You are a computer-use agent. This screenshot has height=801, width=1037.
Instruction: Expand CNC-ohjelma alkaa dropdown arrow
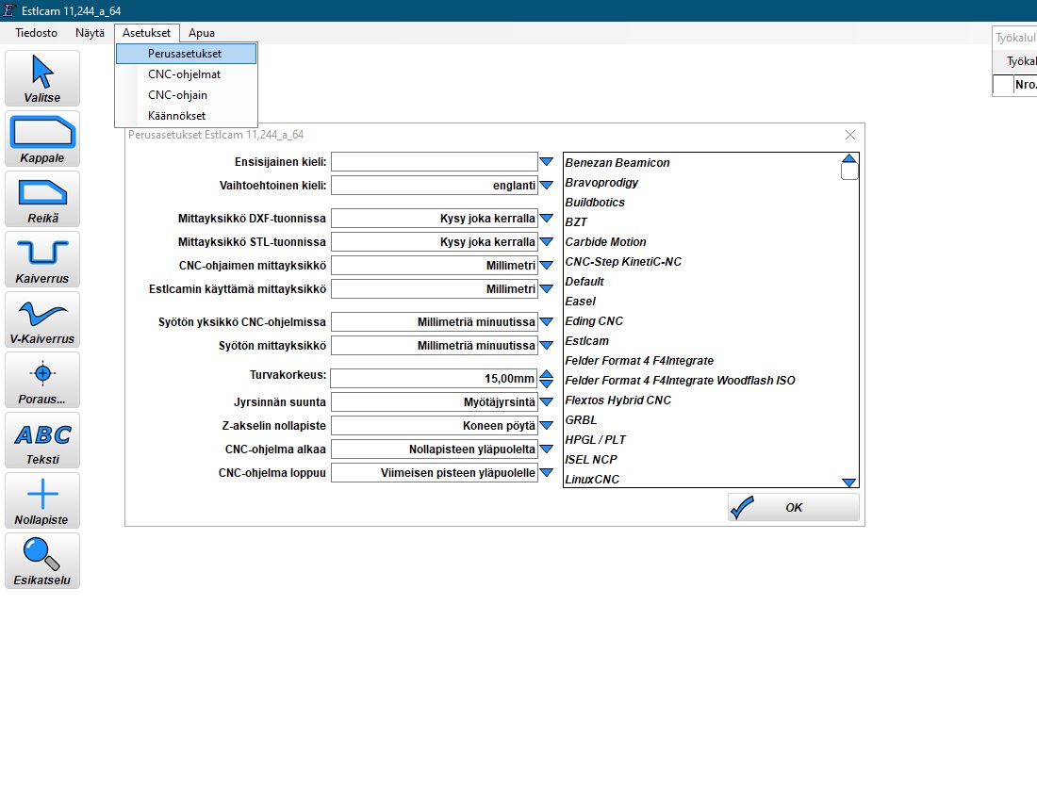pyautogui.click(x=546, y=450)
